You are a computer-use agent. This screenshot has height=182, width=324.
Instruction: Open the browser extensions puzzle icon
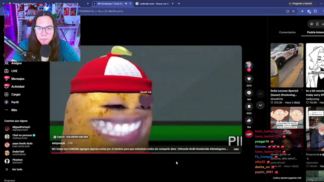click(315, 11)
